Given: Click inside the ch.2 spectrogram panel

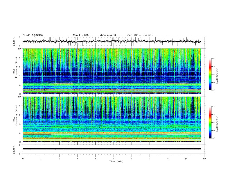Looking at the screenshot, I should [x=112, y=119].
